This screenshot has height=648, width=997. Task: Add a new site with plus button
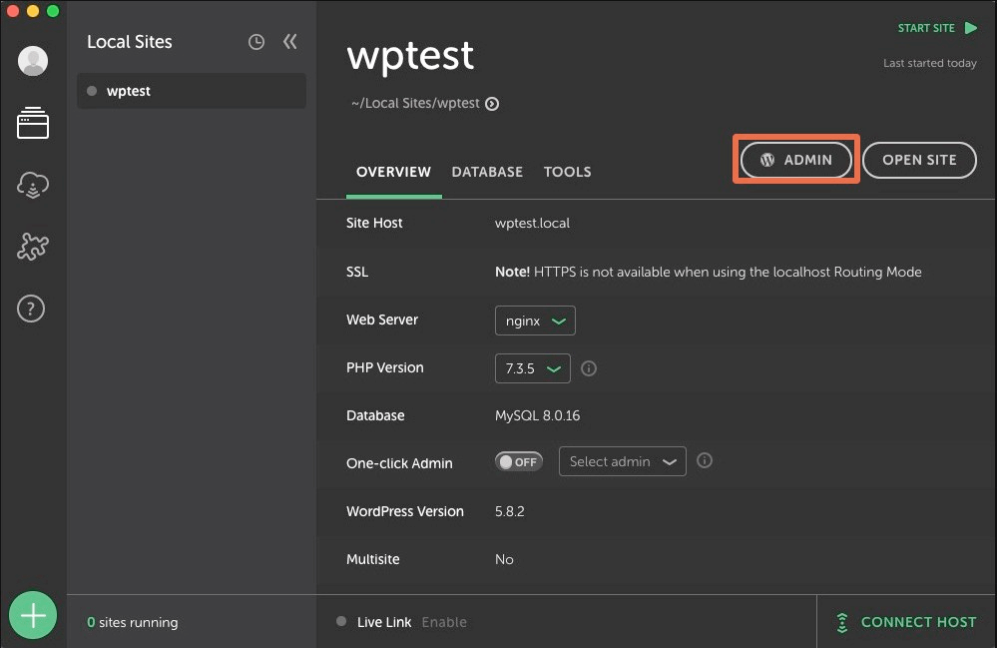32,615
